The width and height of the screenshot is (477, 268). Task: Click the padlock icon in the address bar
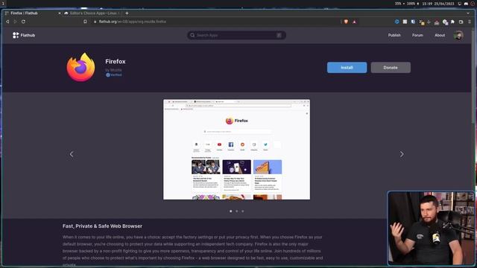tap(95, 22)
